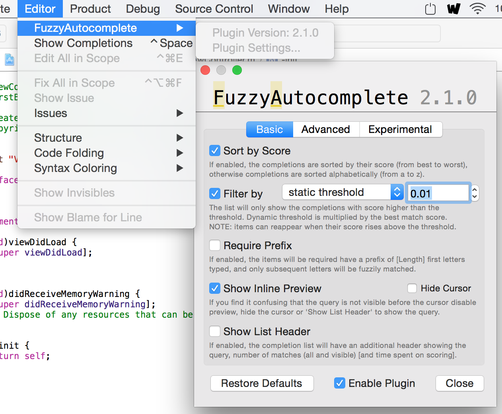
Task: Click the viewDidLoad method line in code
Action: click(39, 242)
